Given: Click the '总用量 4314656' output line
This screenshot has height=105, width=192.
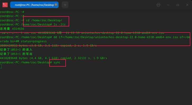Looking at the screenshot, I should (12, 29).
